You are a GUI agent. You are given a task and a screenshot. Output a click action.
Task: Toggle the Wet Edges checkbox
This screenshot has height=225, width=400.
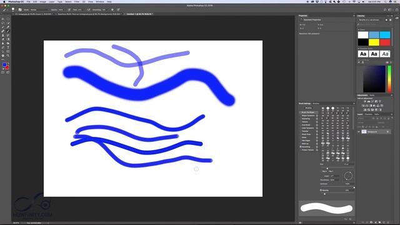coord(301,141)
